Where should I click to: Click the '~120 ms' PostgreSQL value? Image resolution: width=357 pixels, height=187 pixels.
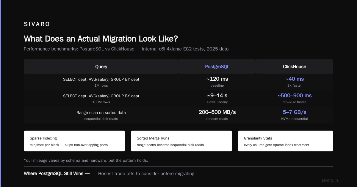click(217, 79)
